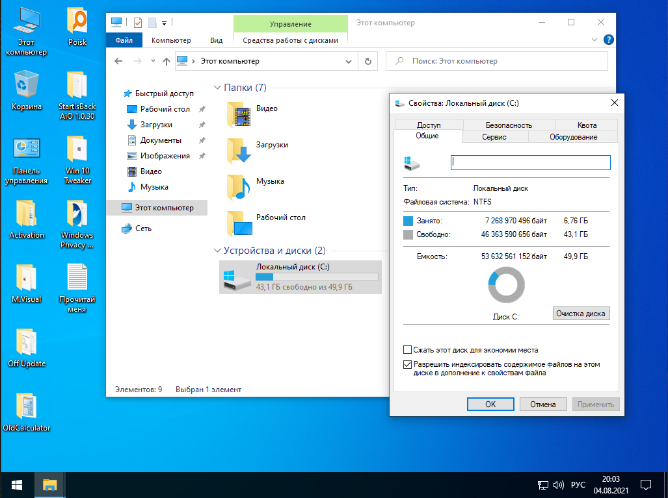Viewport: 668px width, 498px height.
Task: Open the Windows Start button
Action: coord(17,485)
